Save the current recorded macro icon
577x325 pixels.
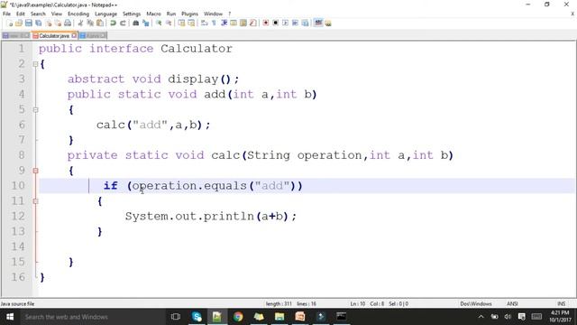[305, 23]
